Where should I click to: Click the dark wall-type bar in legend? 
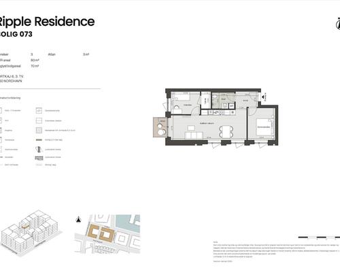pos(39,140)
